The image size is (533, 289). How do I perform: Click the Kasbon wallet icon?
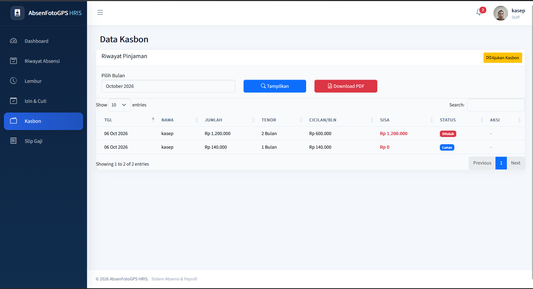coord(14,121)
